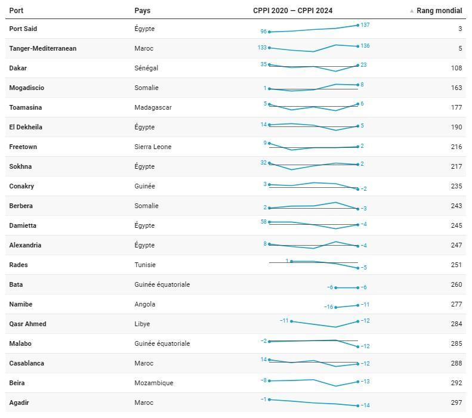The height and width of the screenshot is (418, 472).
Task: Select the Qasr Ahmed port name
Action: (27, 324)
